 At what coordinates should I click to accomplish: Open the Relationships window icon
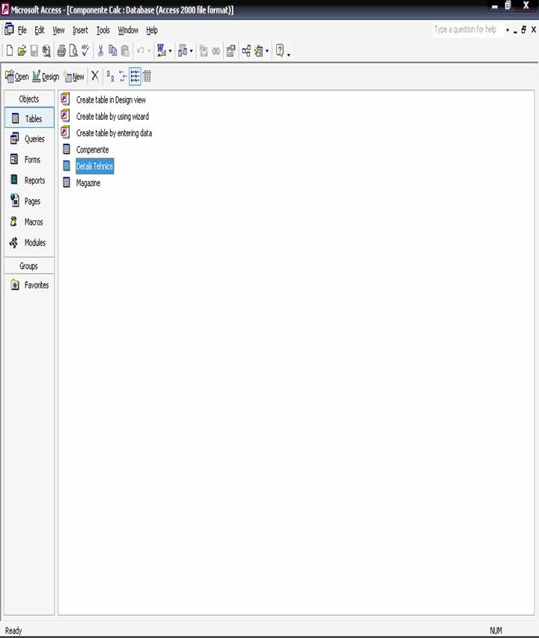[246, 51]
